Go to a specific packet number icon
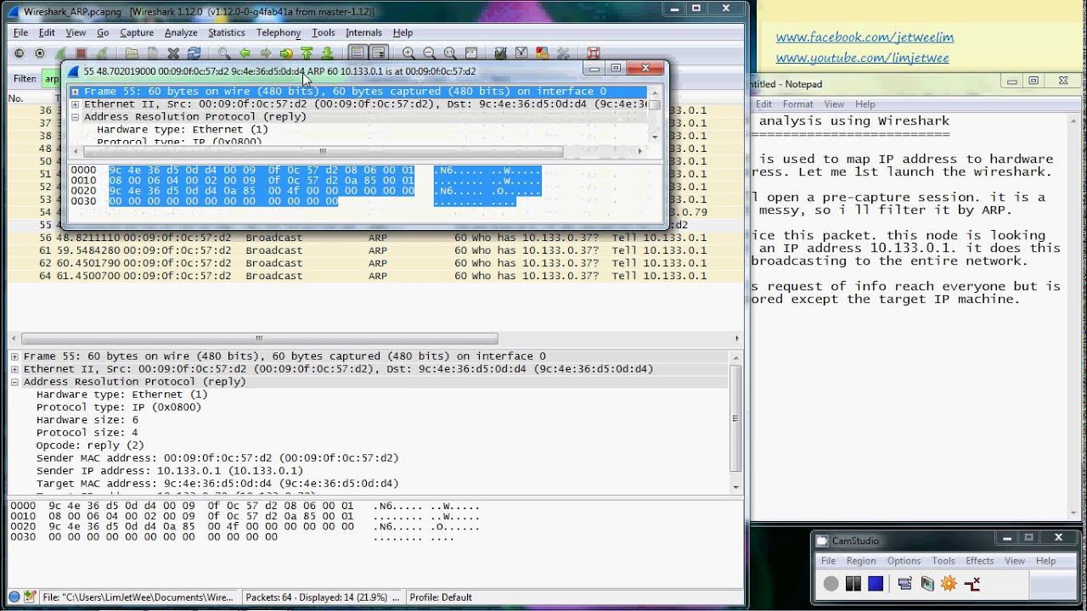 pos(285,53)
